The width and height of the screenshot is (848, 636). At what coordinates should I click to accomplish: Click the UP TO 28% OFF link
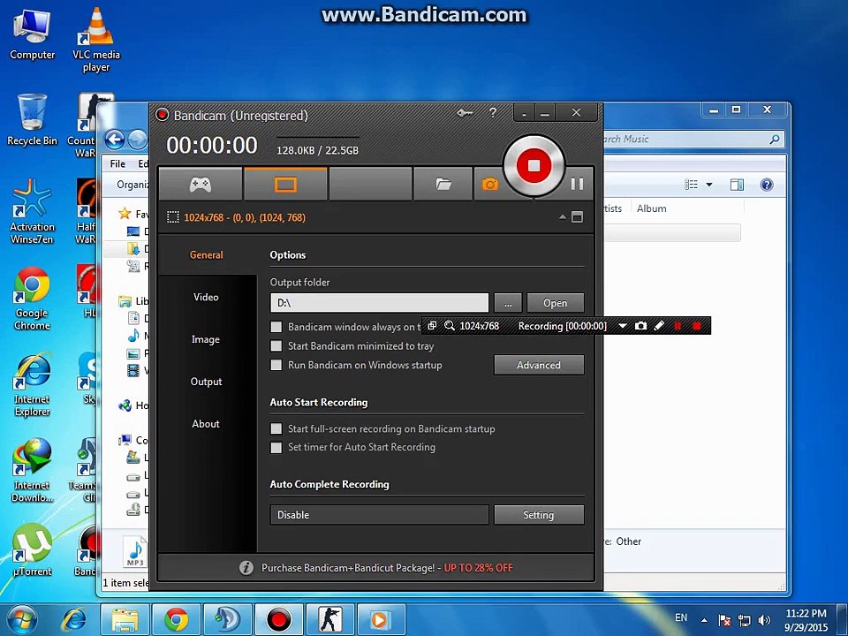tap(478, 568)
